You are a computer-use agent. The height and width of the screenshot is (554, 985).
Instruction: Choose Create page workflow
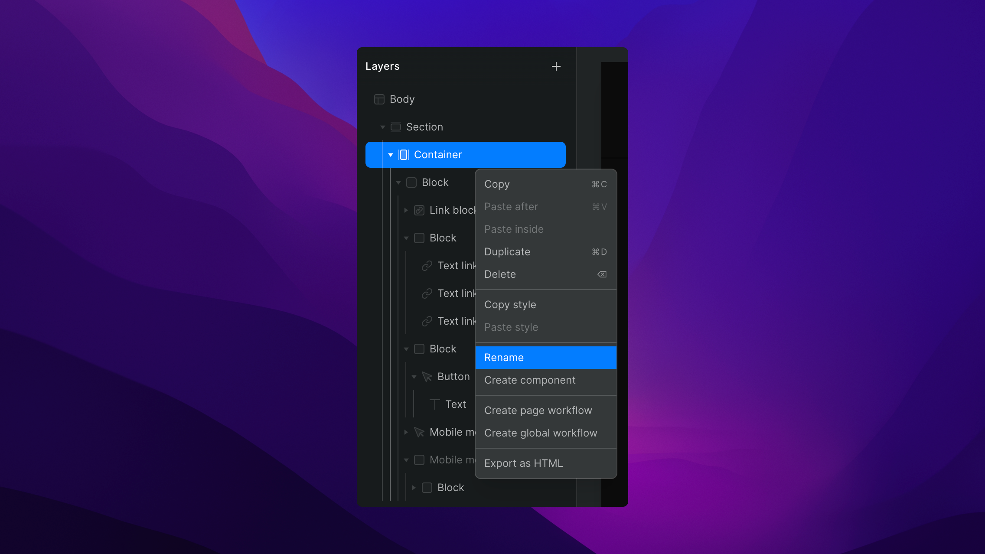point(546,411)
